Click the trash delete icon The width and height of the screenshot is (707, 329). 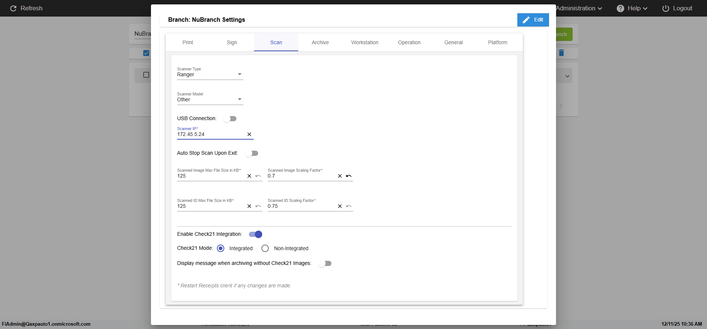click(x=561, y=53)
